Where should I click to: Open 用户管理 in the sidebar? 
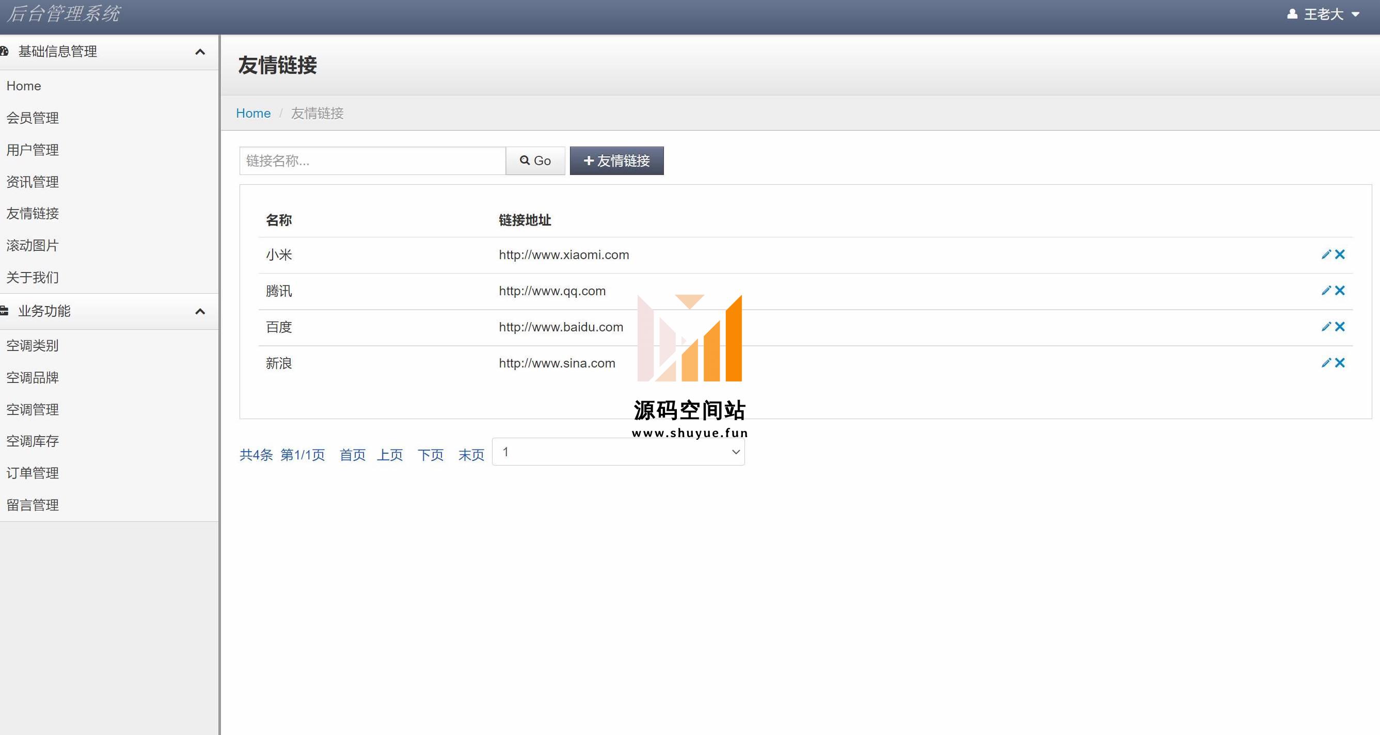32,150
